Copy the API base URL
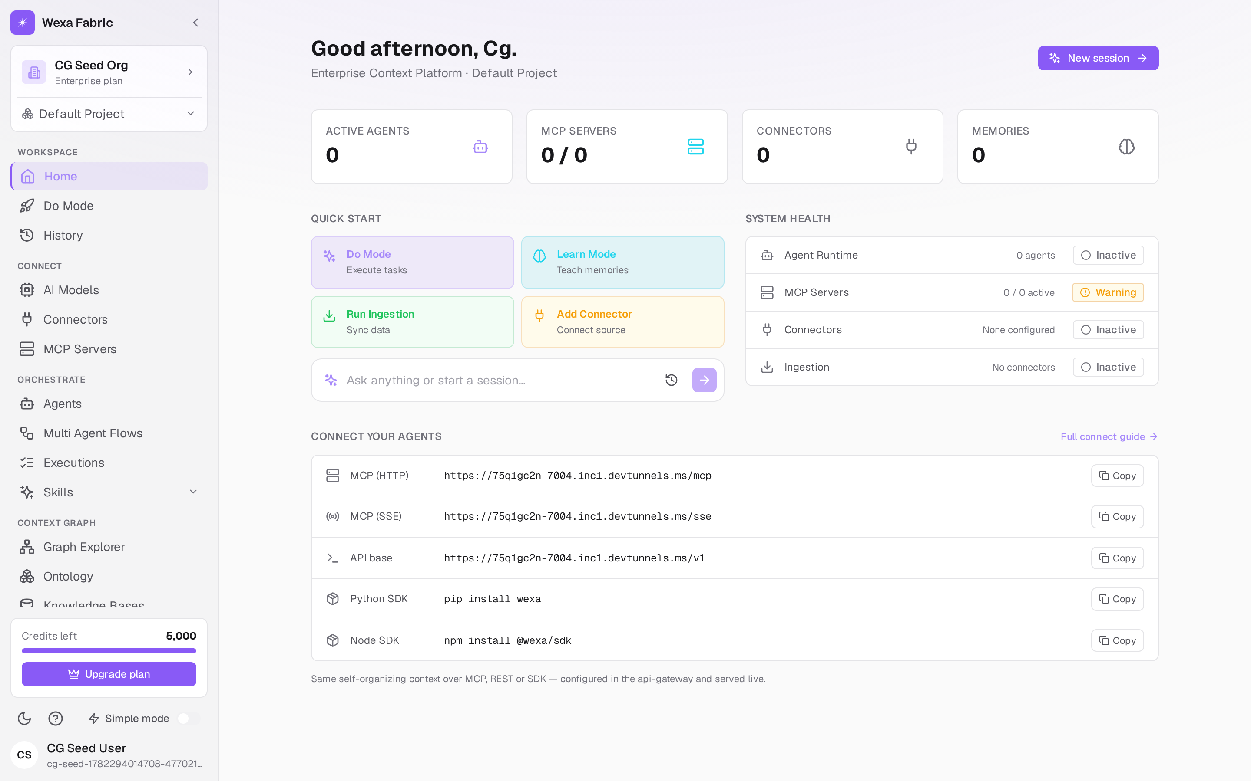1251x781 pixels. point(1117,558)
